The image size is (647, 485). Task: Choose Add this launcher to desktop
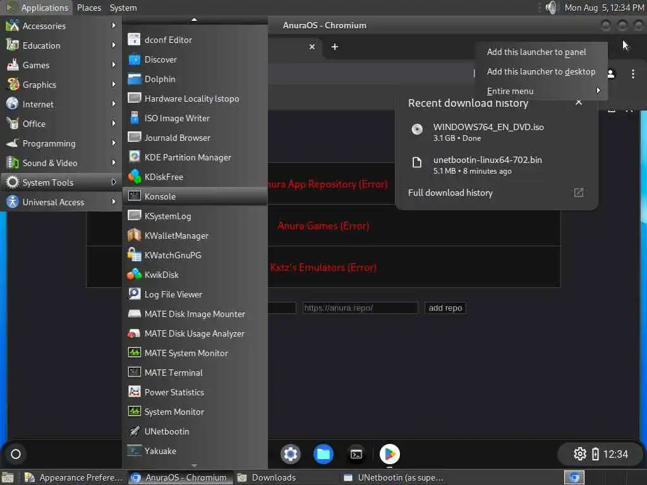click(x=541, y=71)
